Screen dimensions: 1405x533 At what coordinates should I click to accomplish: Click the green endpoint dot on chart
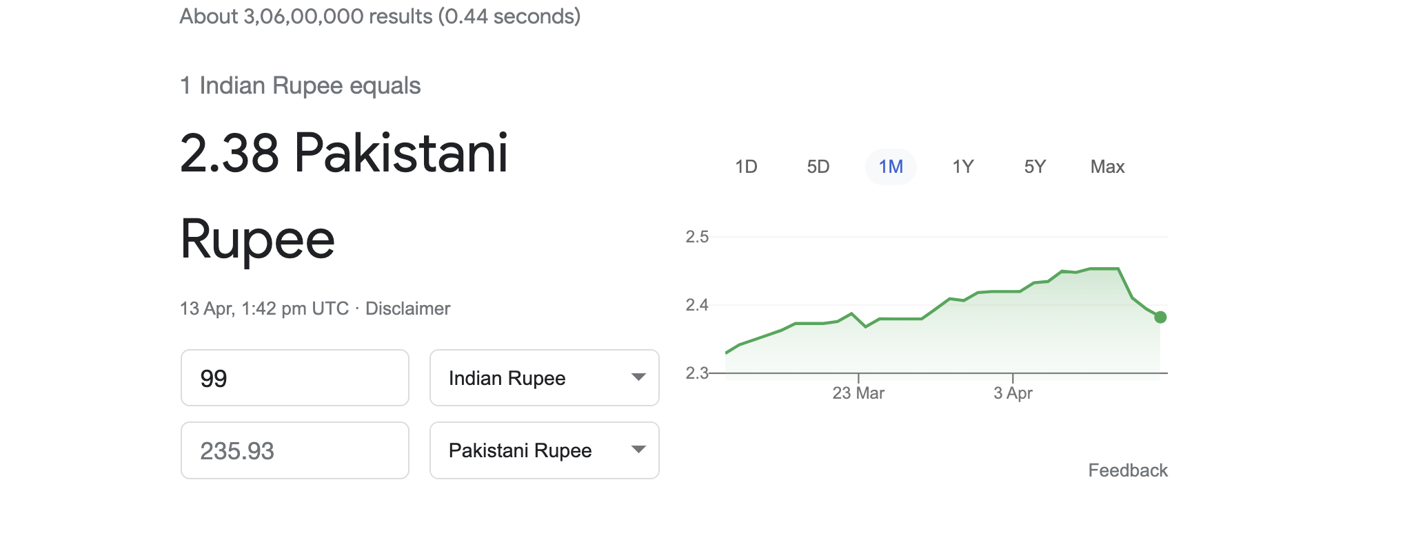1160,317
